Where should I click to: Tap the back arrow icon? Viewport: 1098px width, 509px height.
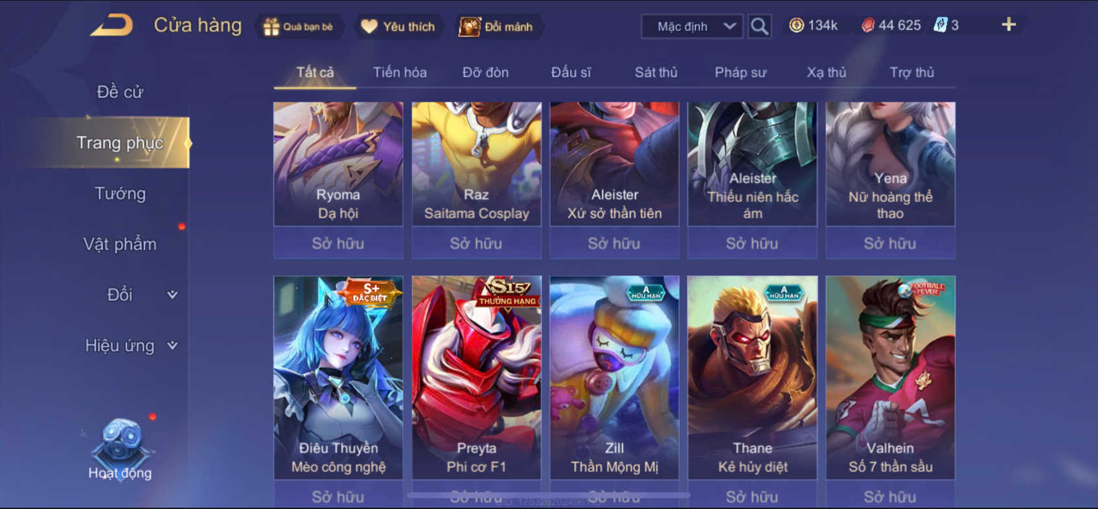(111, 25)
